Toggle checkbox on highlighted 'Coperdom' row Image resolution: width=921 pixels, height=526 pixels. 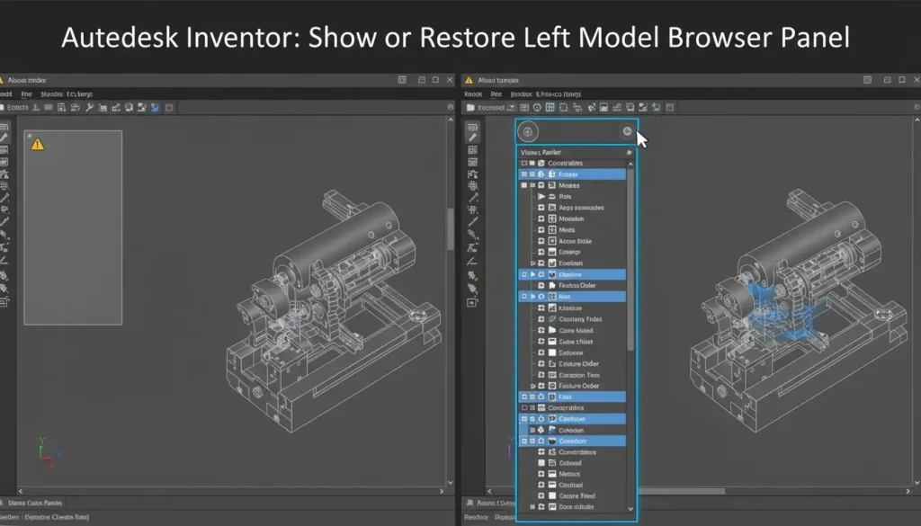pyautogui.click(x=524, y=441)
